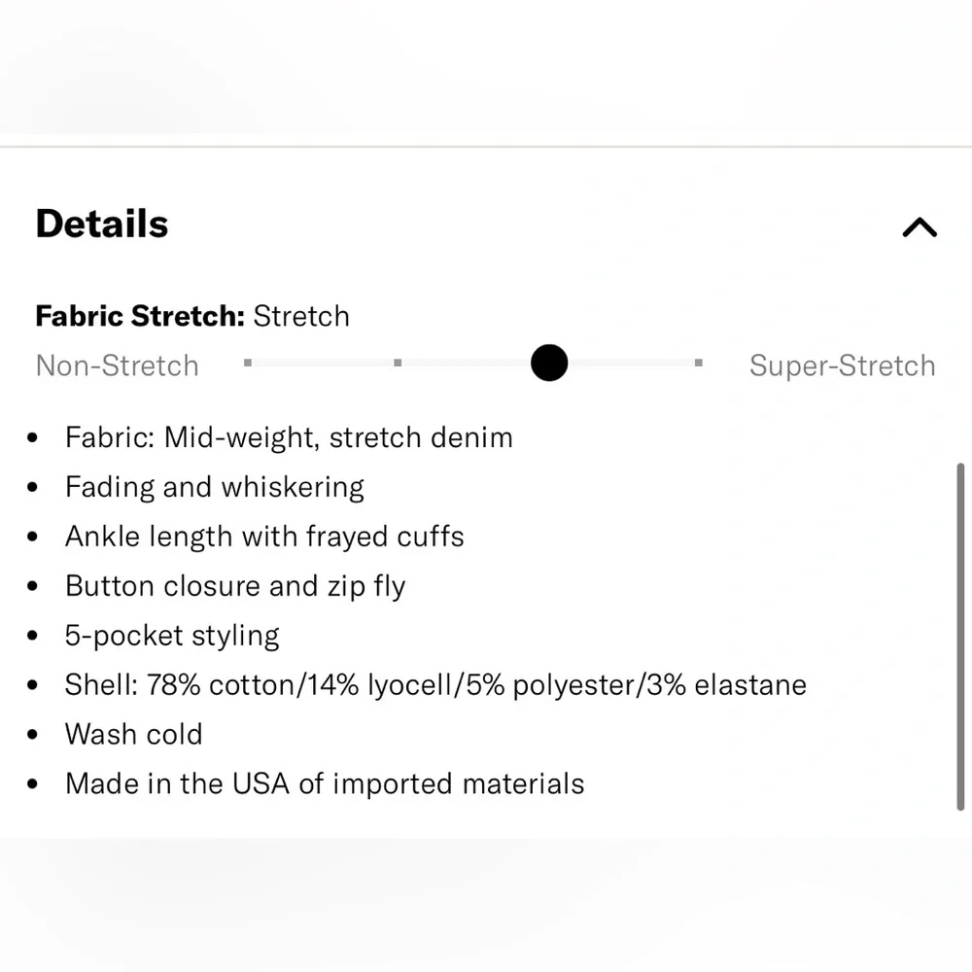This screenshot has height=972, width=972.
Task: Click 'Wash cold' care instruction
Action: (x=134, y=735)
